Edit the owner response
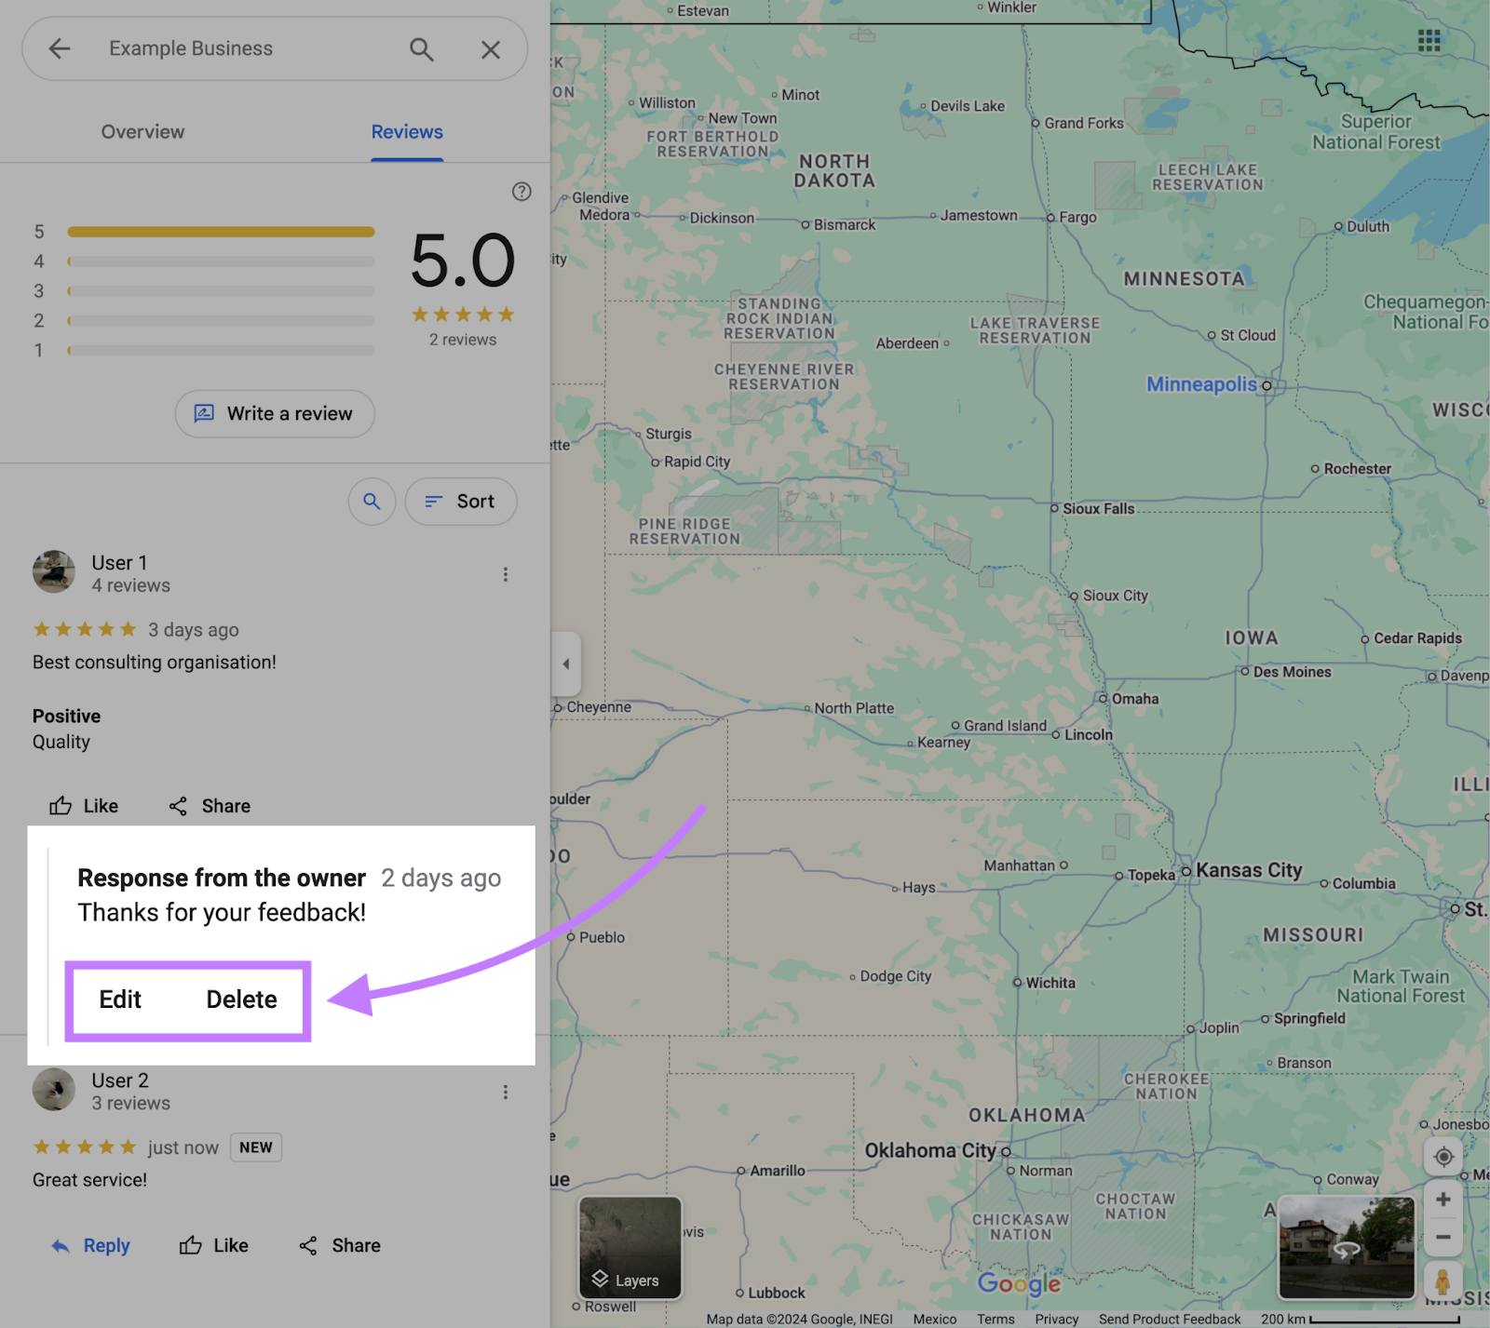This screenshot has width=1490, height=1328. (x=120, y=999)
